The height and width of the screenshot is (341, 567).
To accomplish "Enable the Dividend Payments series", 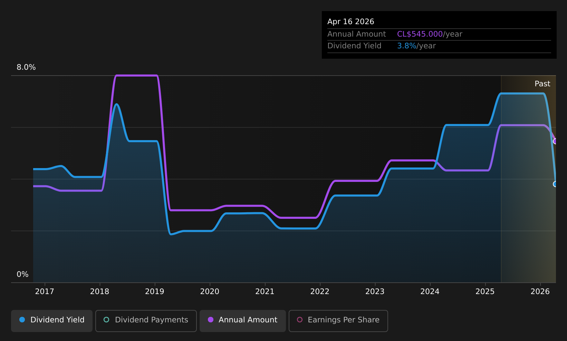I will click(x=146, y=321).
